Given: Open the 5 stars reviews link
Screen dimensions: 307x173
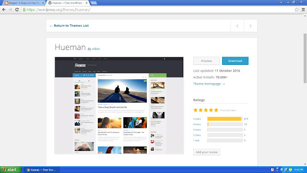Looking at the screenshot, I should (x=197, y=119).
